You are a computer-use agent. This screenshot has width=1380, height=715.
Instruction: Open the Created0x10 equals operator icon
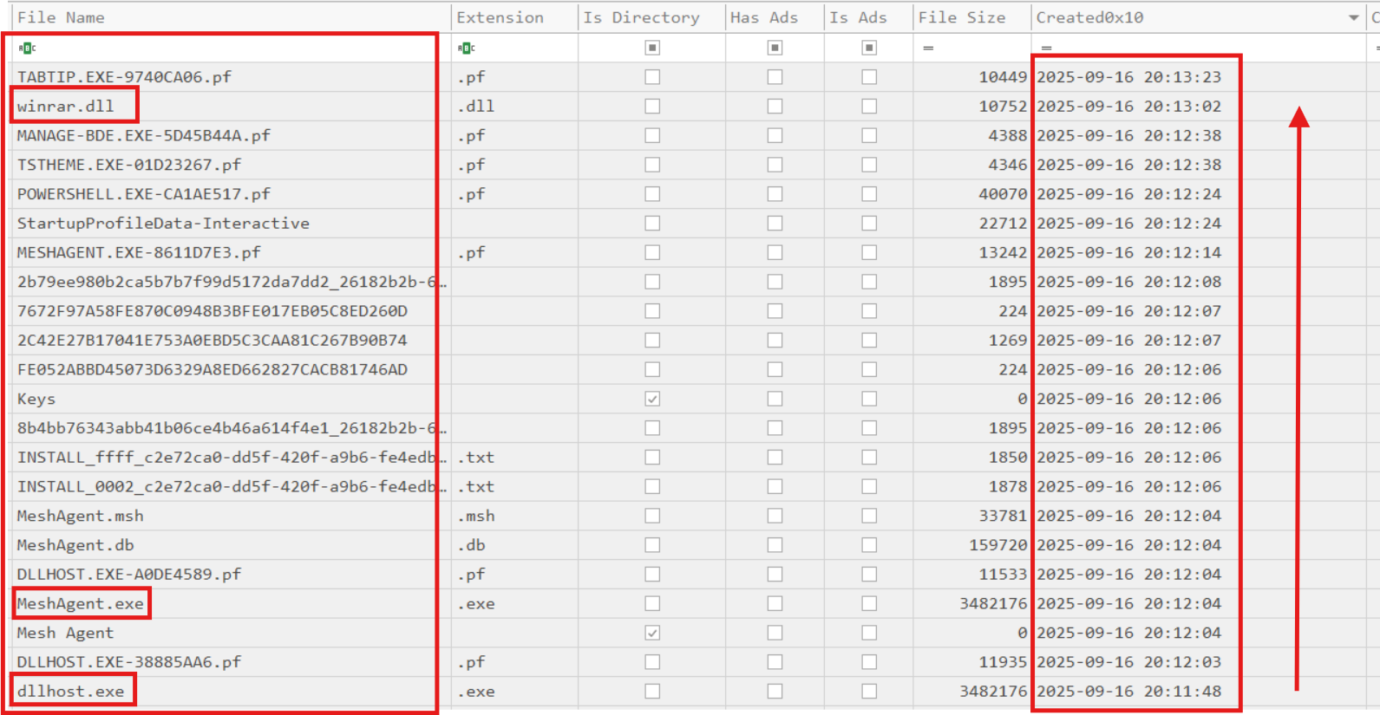1046,49
